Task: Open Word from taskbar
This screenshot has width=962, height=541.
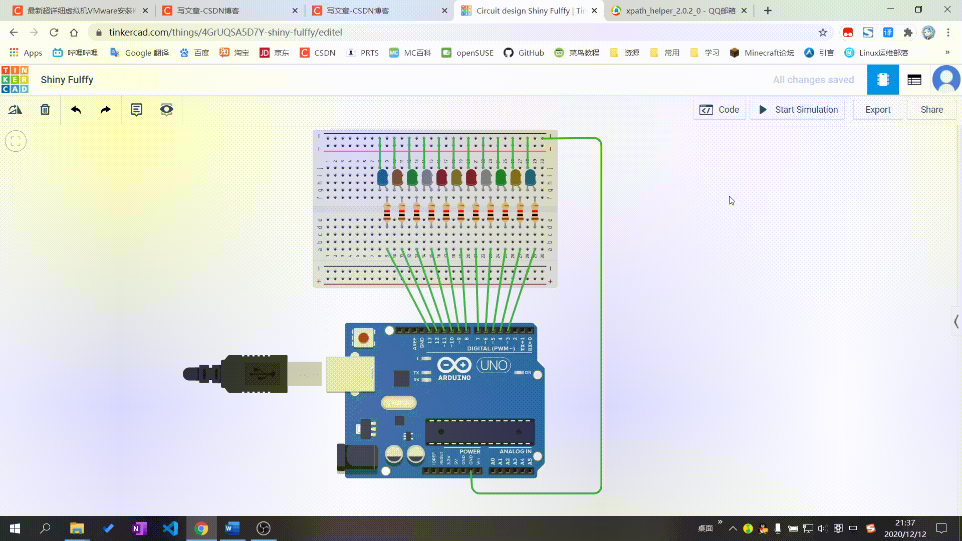Action: point(232,528)
